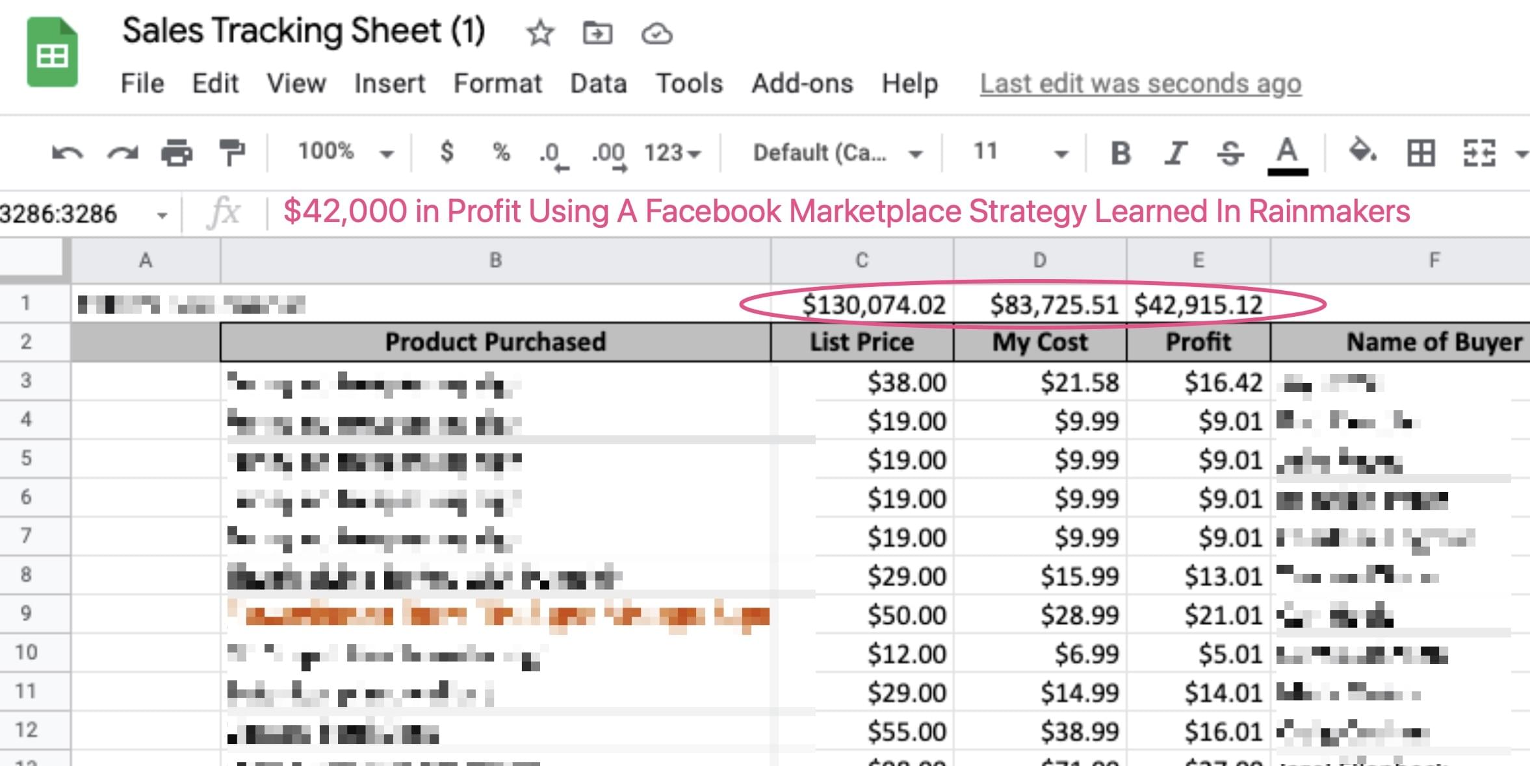Open the Last edit was seconds ago link

[x=1141, y=84]
